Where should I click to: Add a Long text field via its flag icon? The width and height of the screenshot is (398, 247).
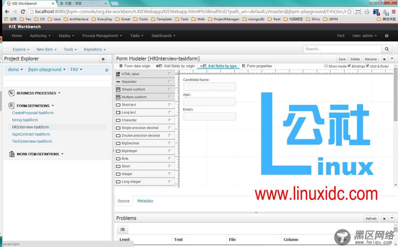[x=170, y=112]
